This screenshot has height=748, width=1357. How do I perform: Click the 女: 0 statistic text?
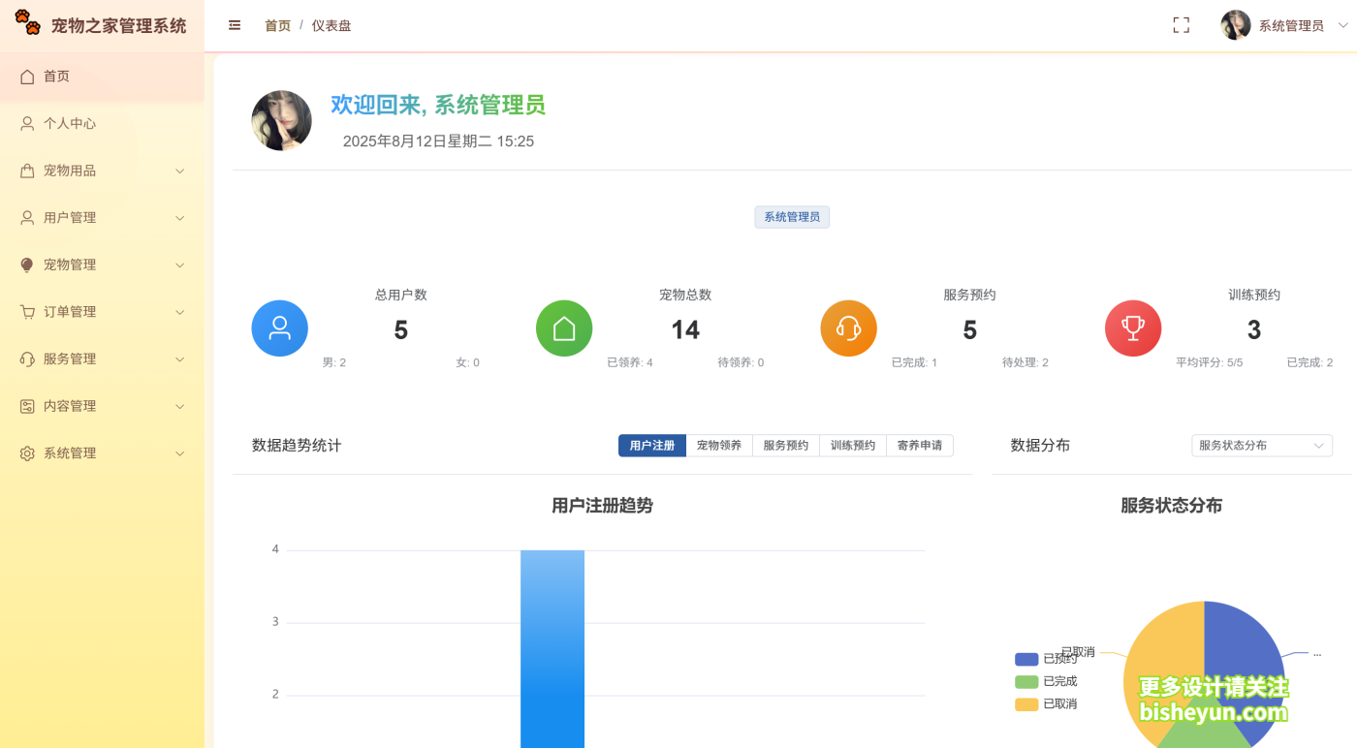pyautogui.click(x=467, y=362)
